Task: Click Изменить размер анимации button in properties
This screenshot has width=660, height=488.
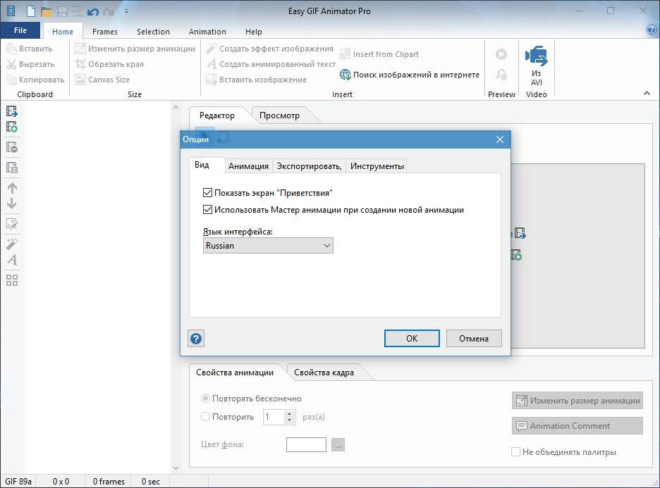Action: [577, 401]
